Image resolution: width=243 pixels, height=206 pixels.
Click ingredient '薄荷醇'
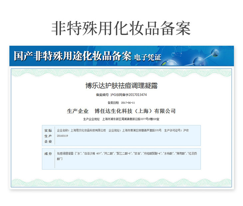(180, 153)
